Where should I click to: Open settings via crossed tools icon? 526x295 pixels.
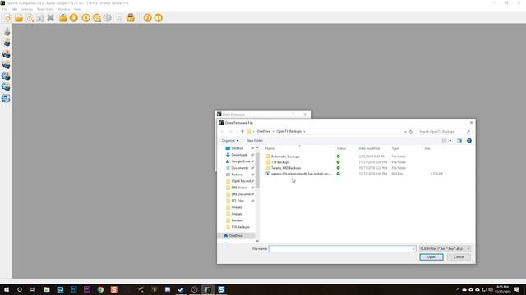pos(51,18)
